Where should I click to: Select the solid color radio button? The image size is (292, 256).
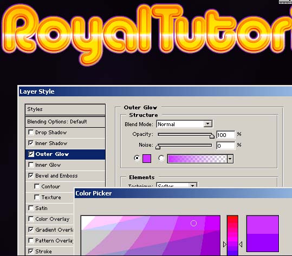(137, 159)
